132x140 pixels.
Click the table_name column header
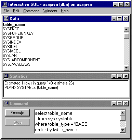[x=14, y=25]
